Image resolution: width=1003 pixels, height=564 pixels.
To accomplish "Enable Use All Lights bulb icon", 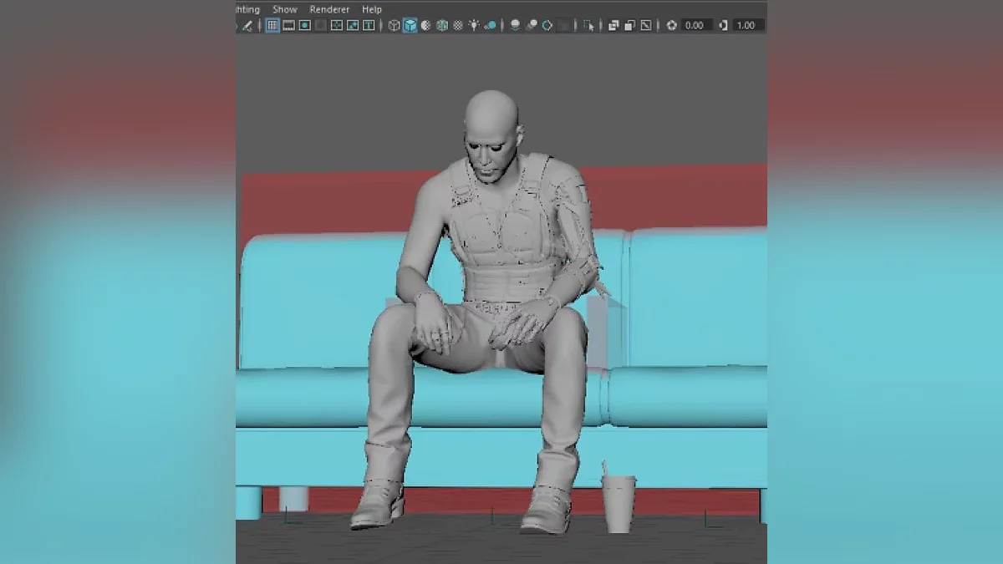I will pyautogui.click(x=474, y=26).
